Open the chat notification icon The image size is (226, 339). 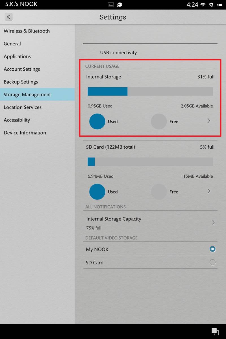(119, 5)
